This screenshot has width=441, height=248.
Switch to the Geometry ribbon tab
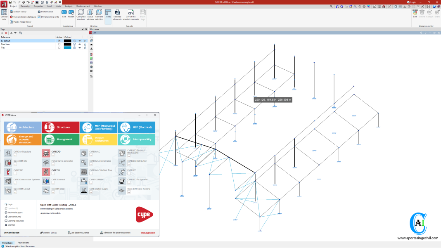[25, 6]
